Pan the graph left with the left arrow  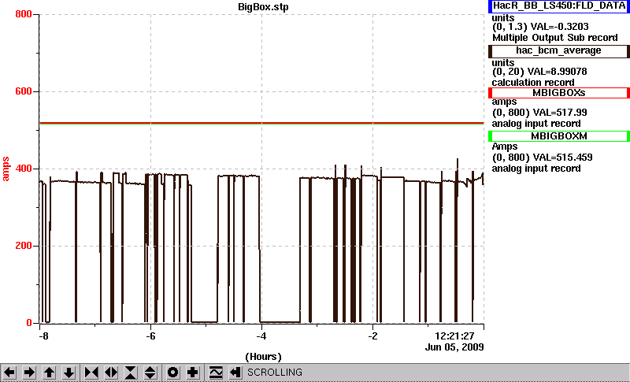(x=9, y=373)
